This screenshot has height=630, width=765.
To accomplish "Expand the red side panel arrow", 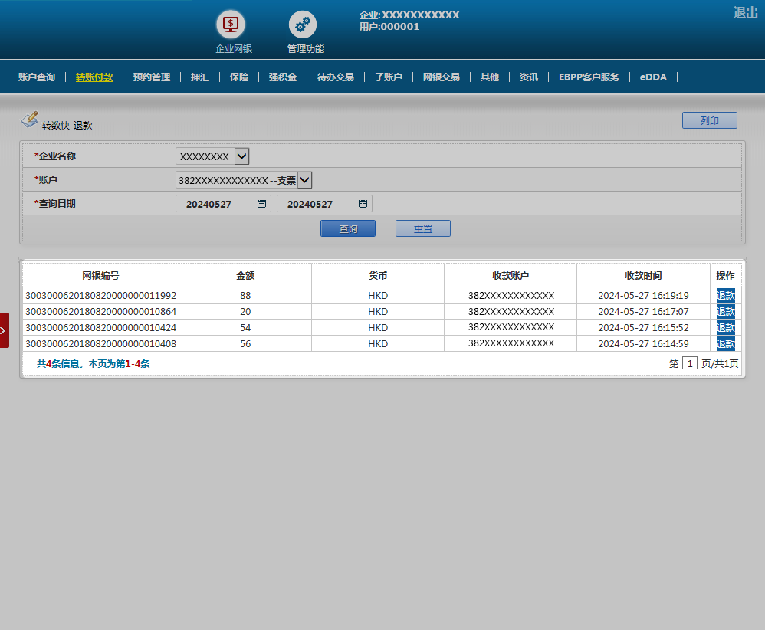I will (4, 330).
